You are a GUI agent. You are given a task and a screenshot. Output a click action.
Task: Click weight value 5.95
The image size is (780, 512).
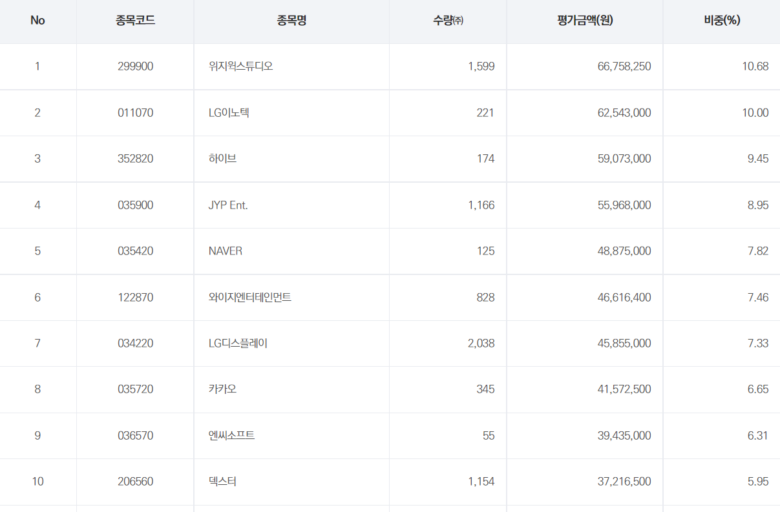(x=758, y=482)
